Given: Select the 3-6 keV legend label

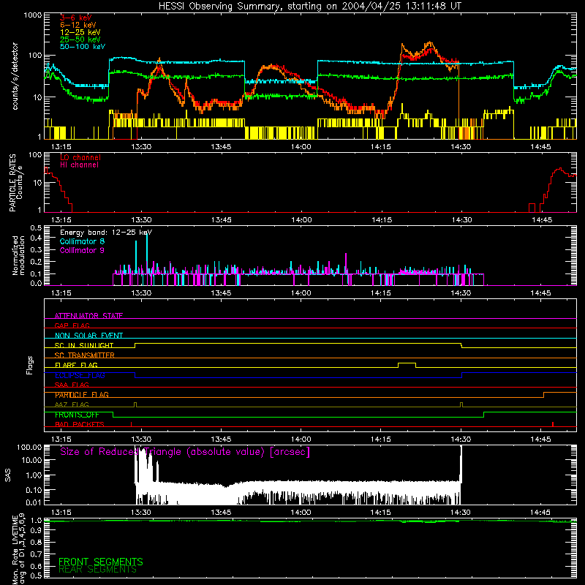Looking at the screenshot, I should 75,18.
